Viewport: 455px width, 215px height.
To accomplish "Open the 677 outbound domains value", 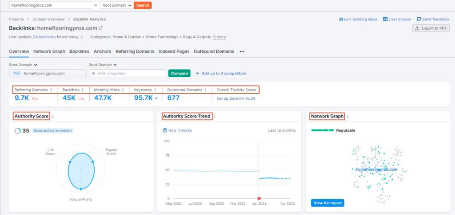I will pos(173,98).
